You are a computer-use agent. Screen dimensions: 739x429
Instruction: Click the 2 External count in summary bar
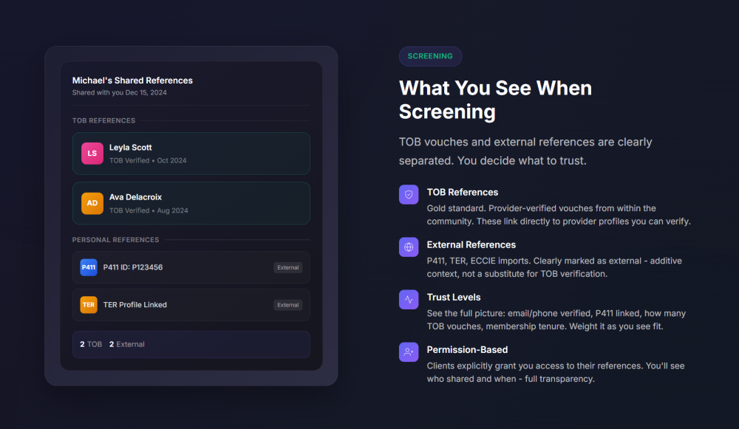127,344
